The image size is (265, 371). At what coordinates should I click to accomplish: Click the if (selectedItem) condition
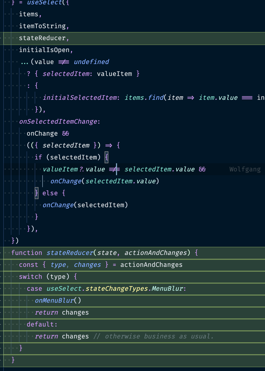coord(68,157)
